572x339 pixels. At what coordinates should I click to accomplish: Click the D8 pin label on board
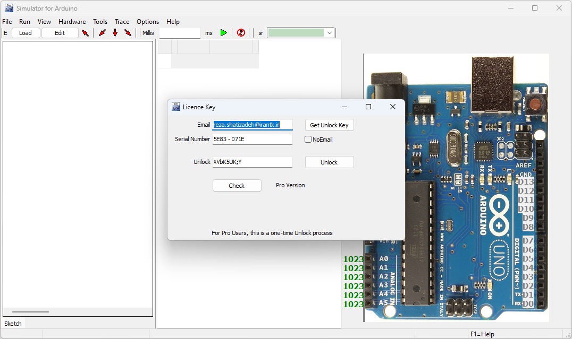(x=528, y=227)
